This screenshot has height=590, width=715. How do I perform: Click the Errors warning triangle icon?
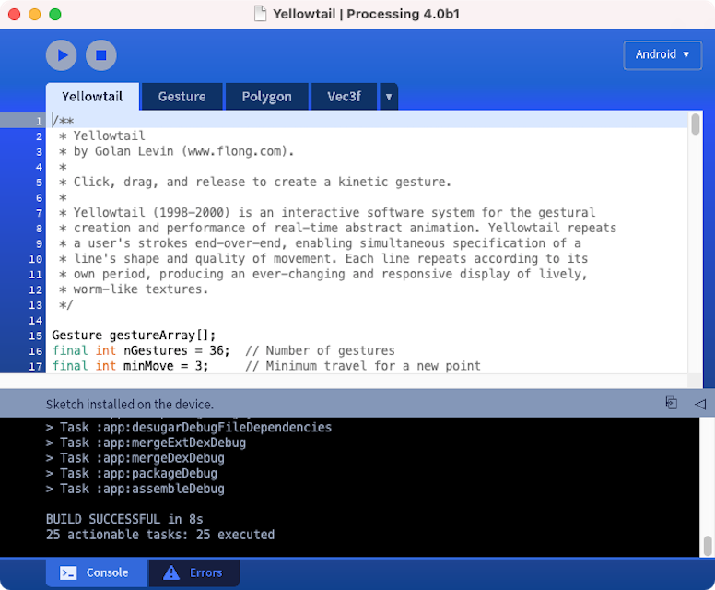[171, 572]
